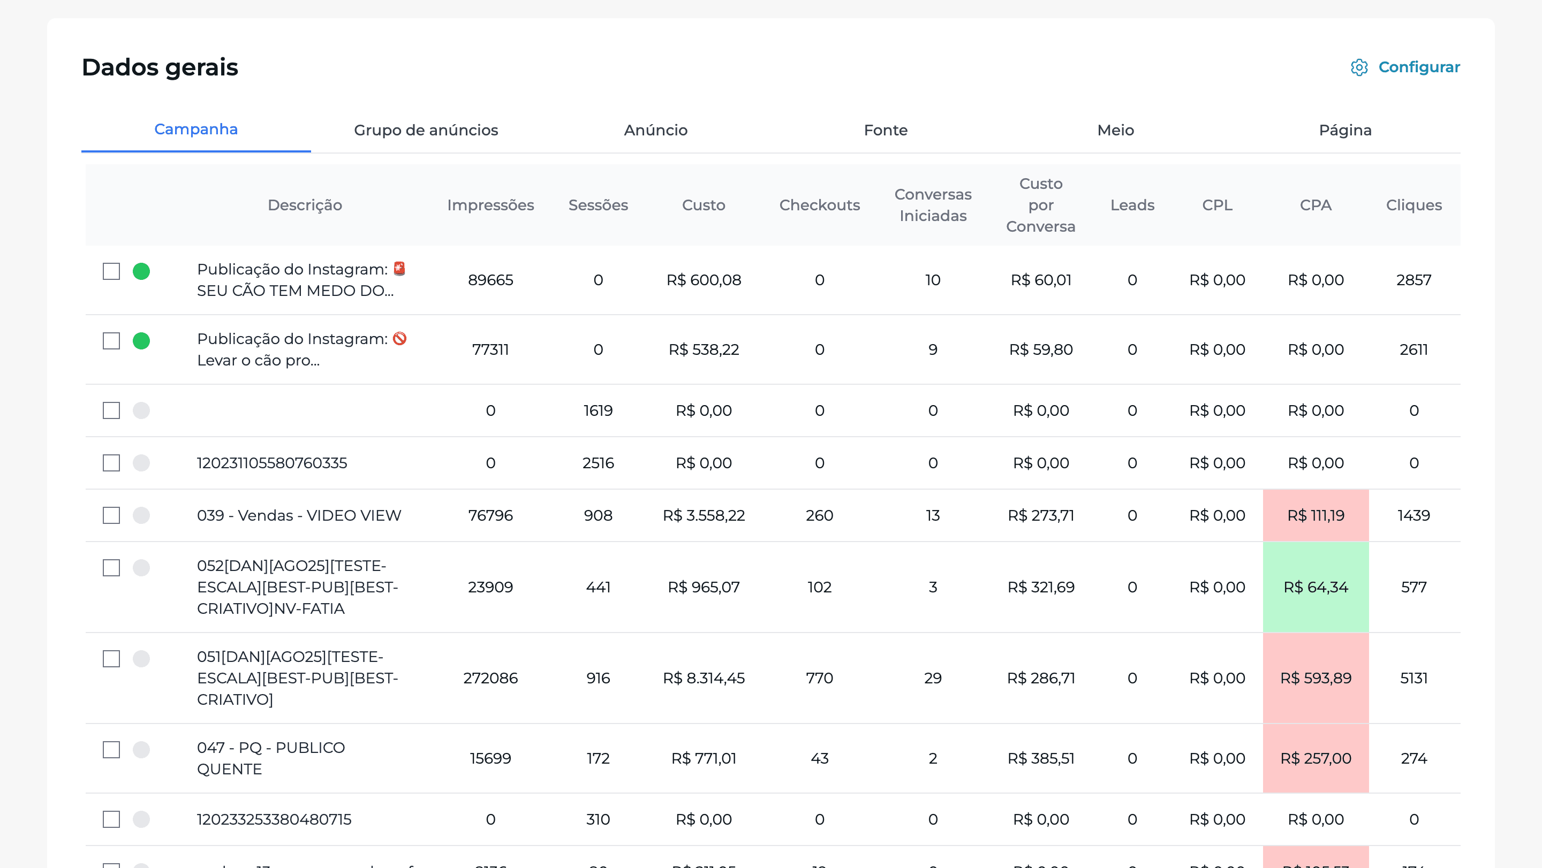
Task: Check the SEU CÃO TEM MEDO campaign checkbox
Action: pos(111,271)
